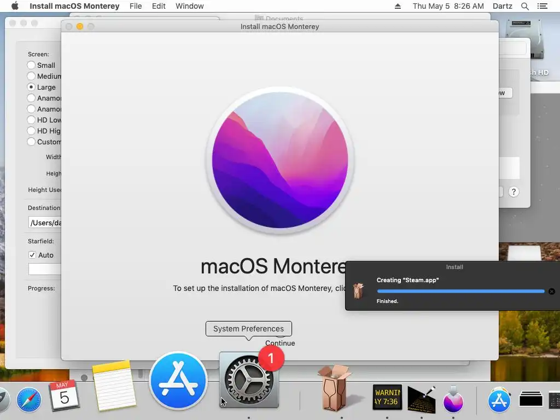Image resolution: width=560 pixels, height=420 pixels.
Task: Open the wine glass box Dock app
Action: 334,388
